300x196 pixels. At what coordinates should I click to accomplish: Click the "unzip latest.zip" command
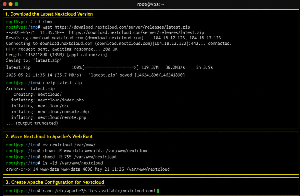pyautogui.click(x=62, y=83)
